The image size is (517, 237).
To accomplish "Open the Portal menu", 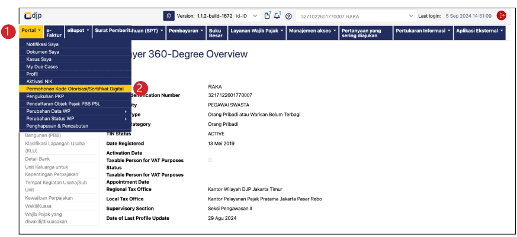I will [x=31, y=30].
